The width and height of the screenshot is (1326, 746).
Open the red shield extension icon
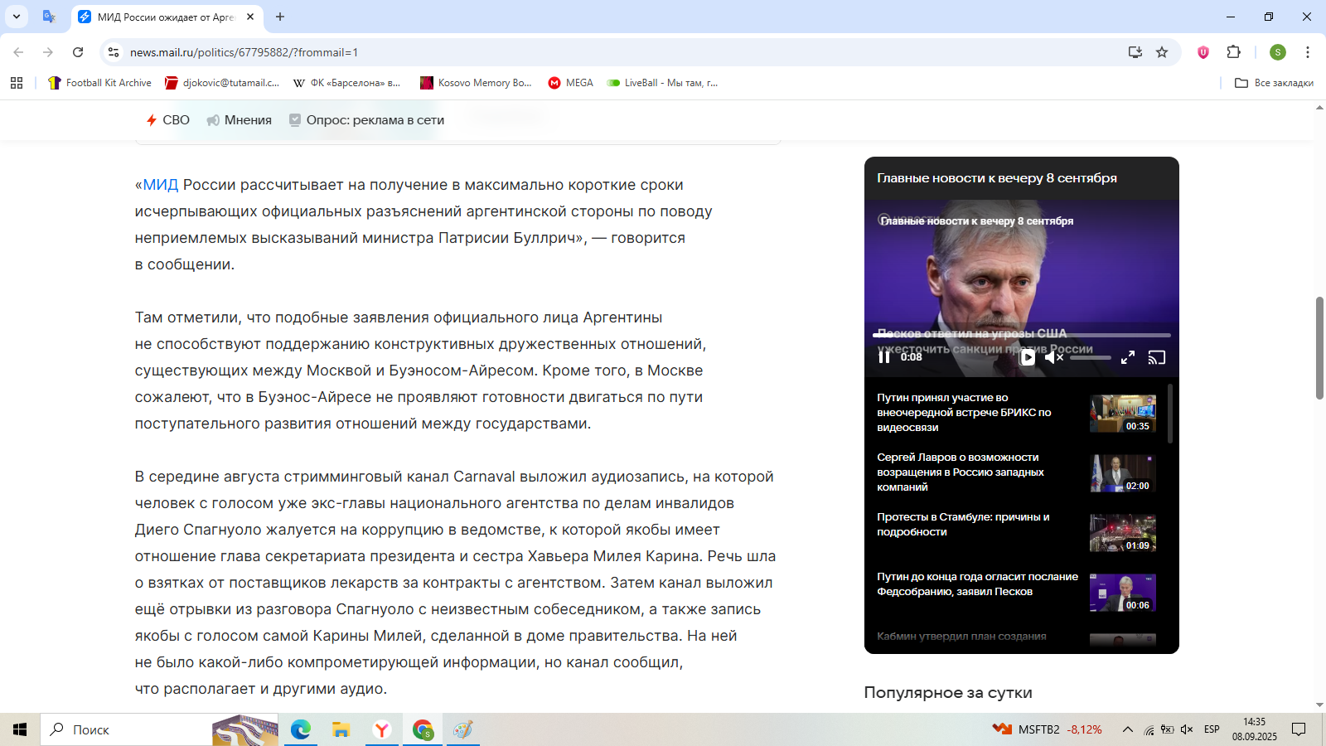pos(1203,52)
